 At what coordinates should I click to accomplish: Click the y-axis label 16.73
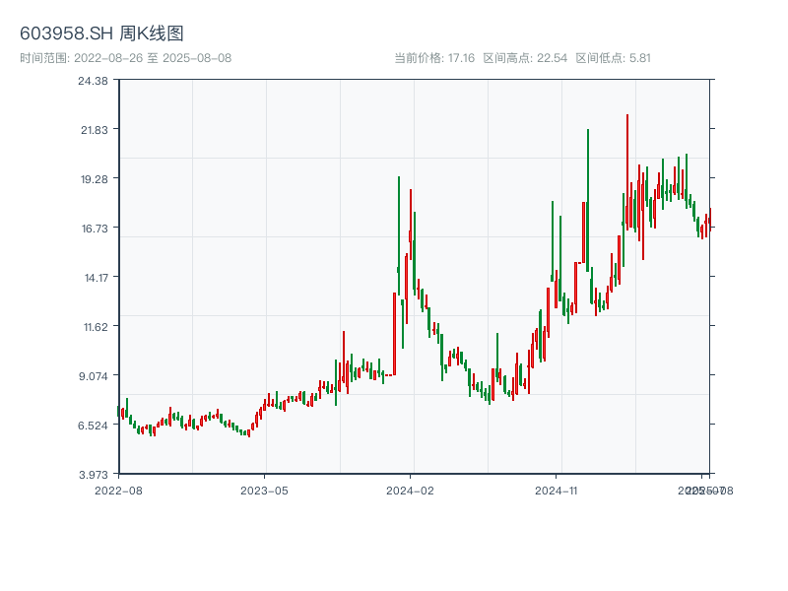[x=95, y=229]
